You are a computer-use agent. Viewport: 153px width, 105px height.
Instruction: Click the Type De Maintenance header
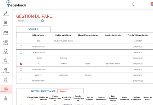(101, 98)
